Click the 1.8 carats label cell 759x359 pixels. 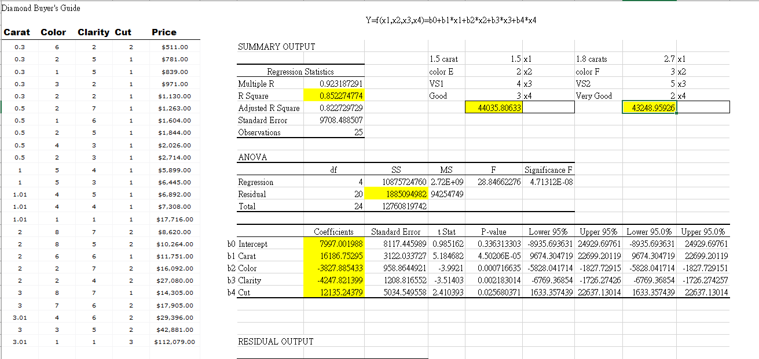pyautogui.click(x=592, y=59)
